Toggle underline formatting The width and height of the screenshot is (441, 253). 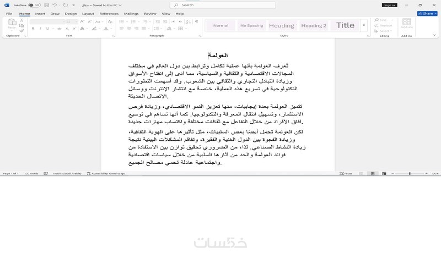(47, 29)
